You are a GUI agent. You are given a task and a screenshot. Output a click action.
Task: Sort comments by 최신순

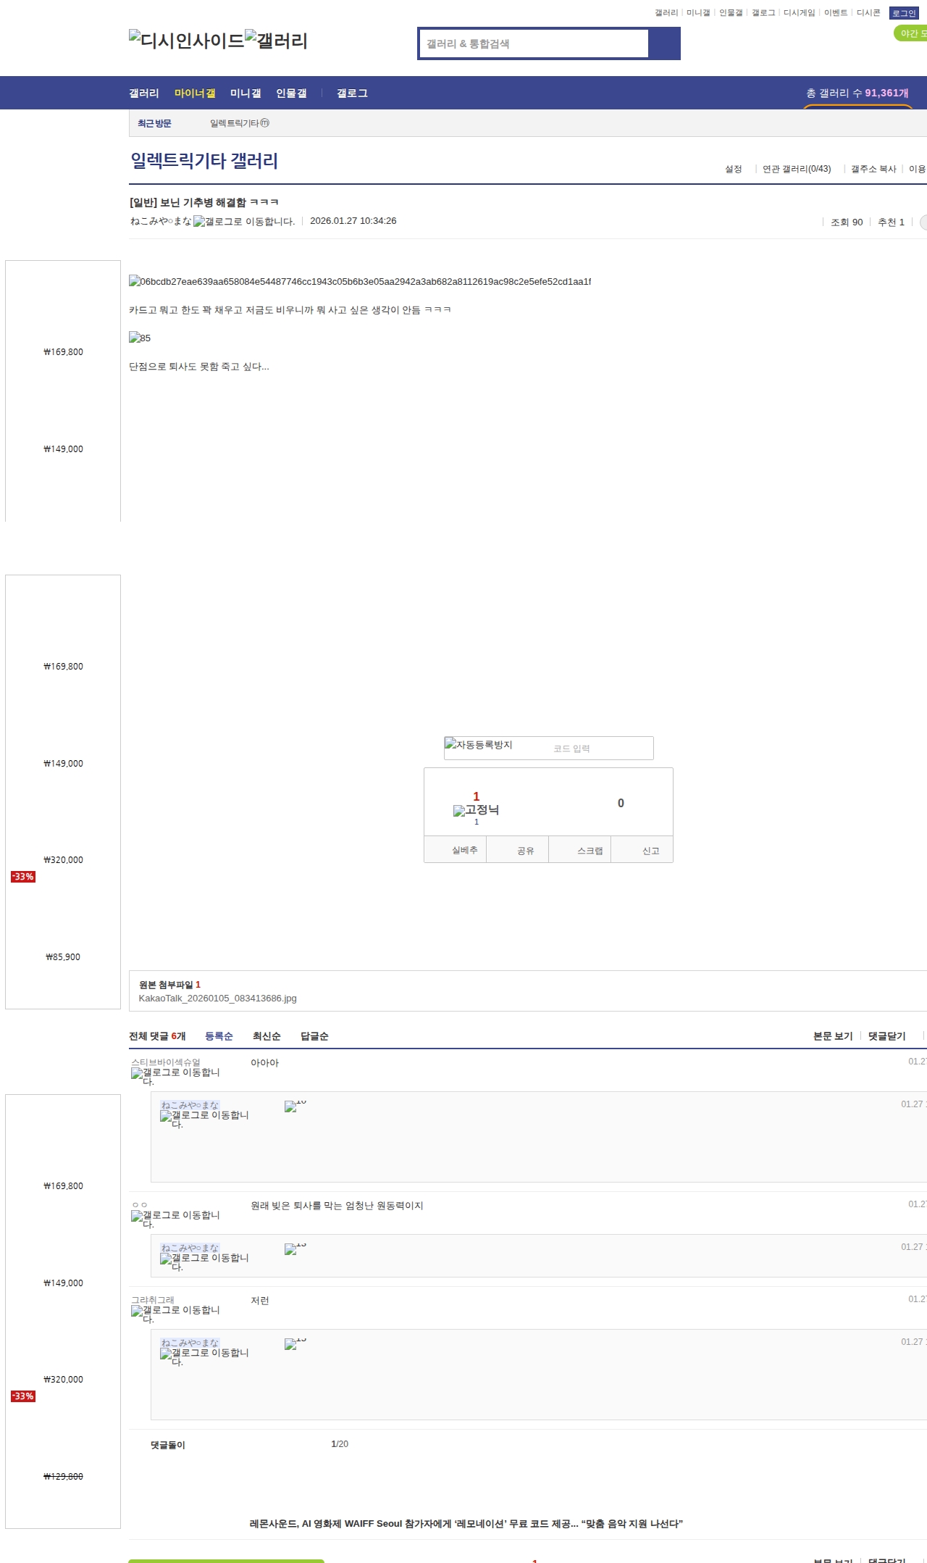pyautogui.click(x=267, y=1036)
